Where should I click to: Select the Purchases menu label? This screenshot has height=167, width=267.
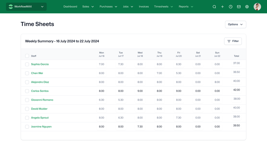106,7
